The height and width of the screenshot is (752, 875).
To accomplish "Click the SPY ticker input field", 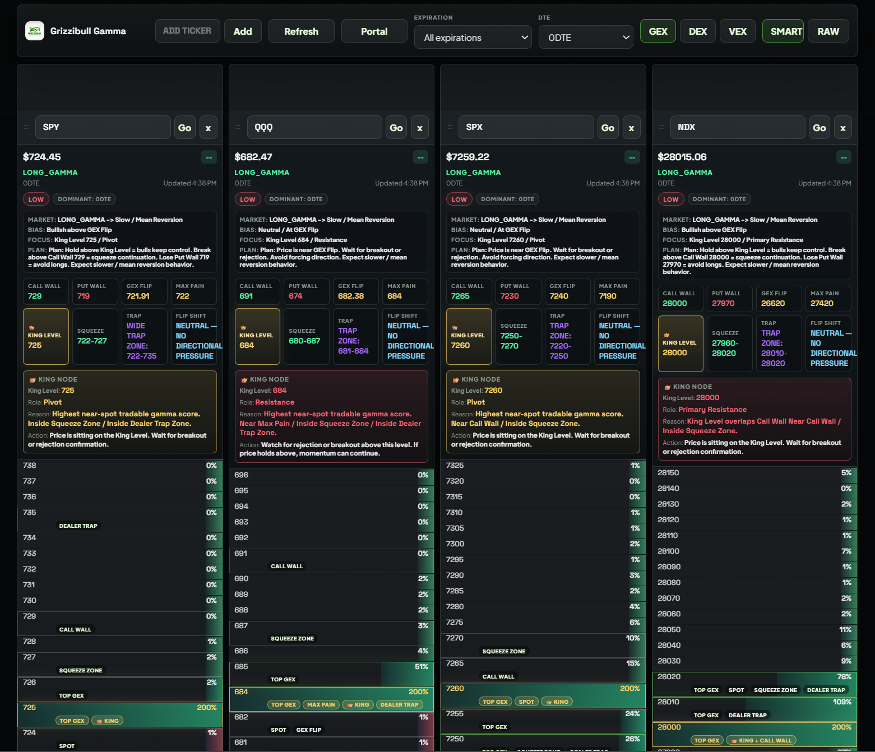I will coord(103,127).
